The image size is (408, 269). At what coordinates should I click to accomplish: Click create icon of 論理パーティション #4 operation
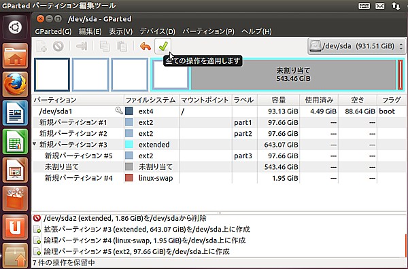point(37,240)
